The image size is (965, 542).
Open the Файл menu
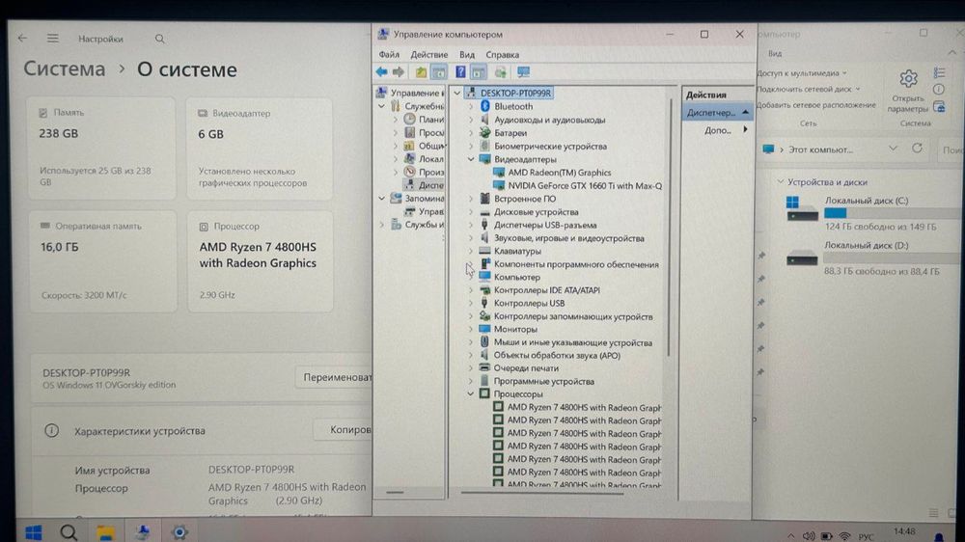pyautogui.click(x=389, y=55)
